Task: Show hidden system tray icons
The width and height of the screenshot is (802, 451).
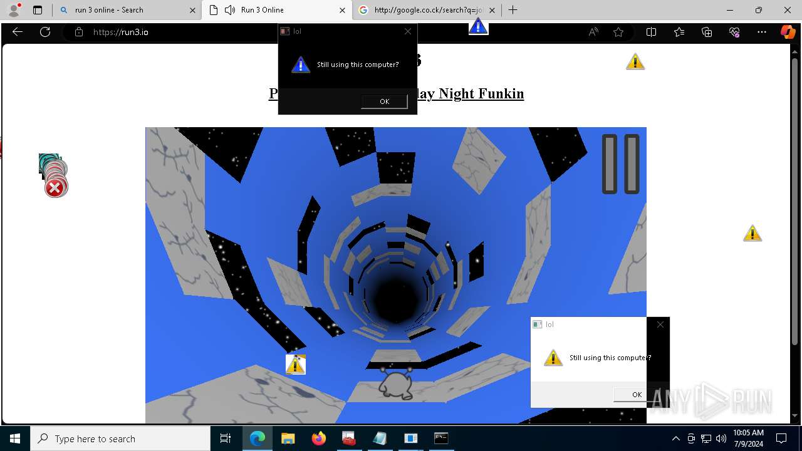Action: pos(675,438)
